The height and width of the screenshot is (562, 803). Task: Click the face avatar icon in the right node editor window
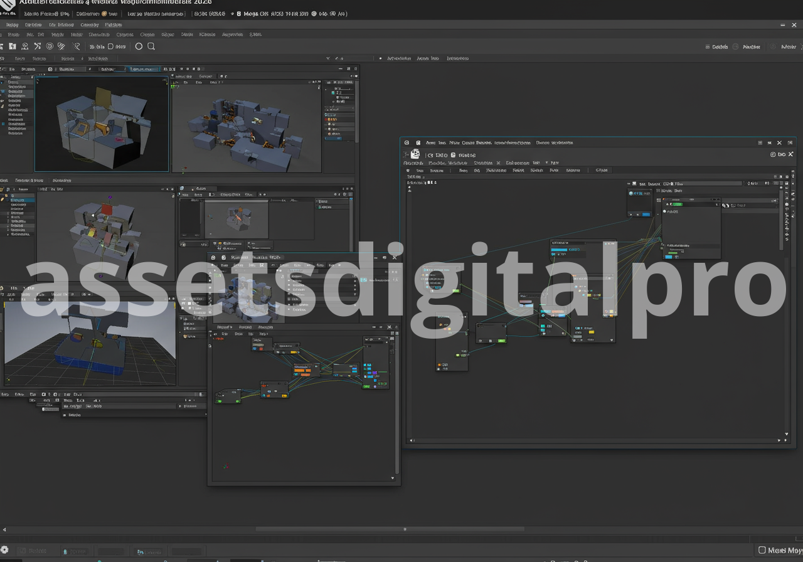[415, 154]
